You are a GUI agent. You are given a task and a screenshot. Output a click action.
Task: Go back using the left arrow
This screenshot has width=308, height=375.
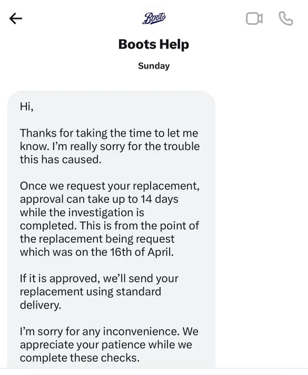16,19
